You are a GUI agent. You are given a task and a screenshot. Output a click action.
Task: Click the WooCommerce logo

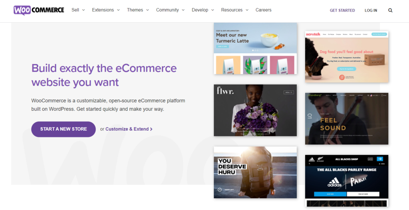tap(39, 10)
